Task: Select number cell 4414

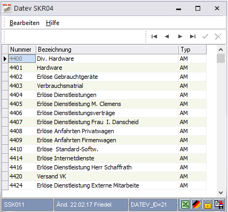Action: click(x=22, y=158)
